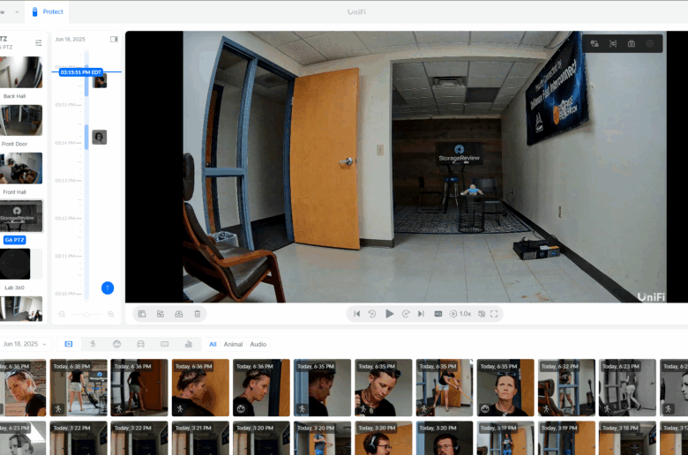This screenshot has width=688, height=455.
Task: Select the Front Hall camera thumbnail
Action: pyautogui.click(x=21, y=168)
